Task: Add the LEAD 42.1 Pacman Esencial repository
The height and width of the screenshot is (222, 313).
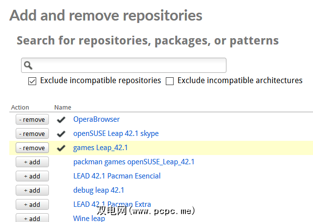Action: 32,176
